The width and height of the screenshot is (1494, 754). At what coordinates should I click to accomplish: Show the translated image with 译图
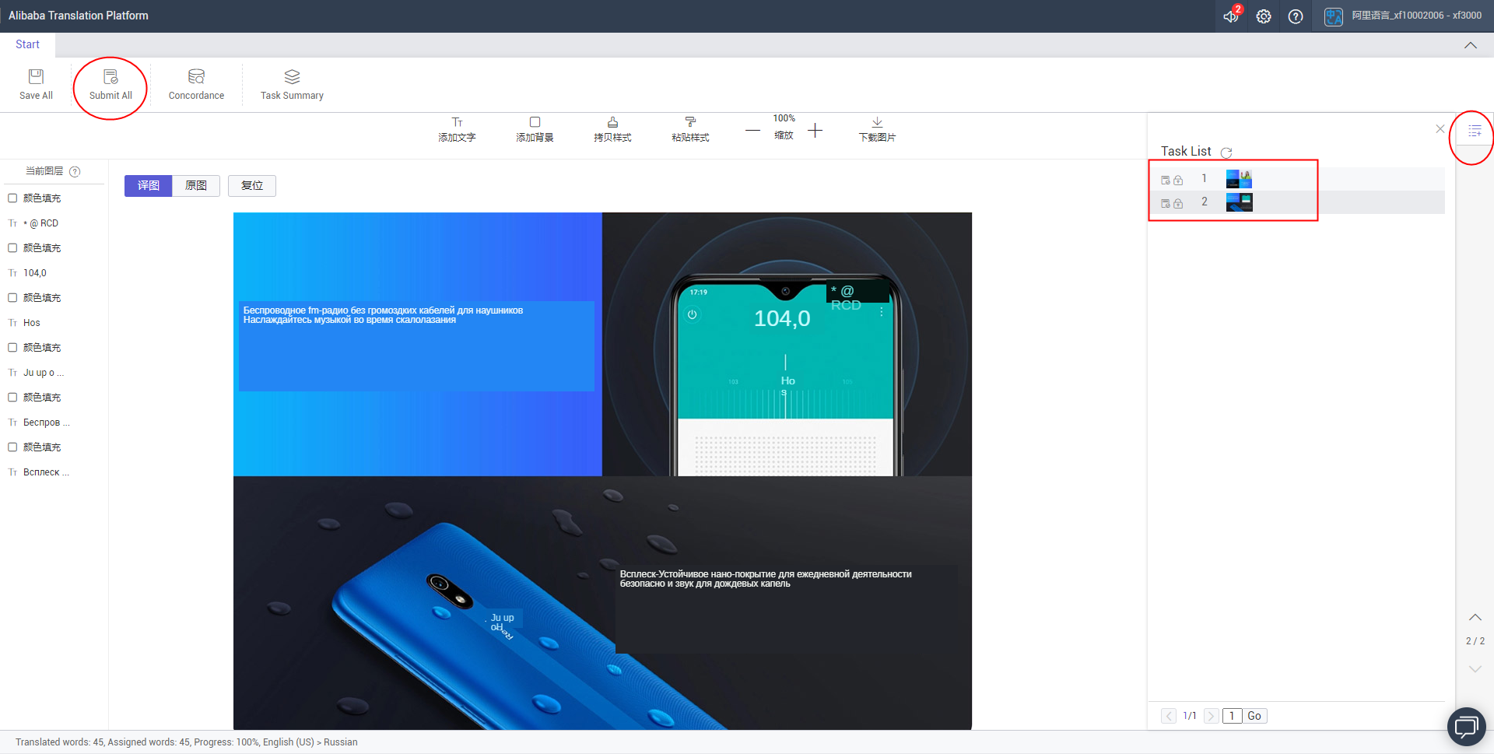(x=148, y=185)
